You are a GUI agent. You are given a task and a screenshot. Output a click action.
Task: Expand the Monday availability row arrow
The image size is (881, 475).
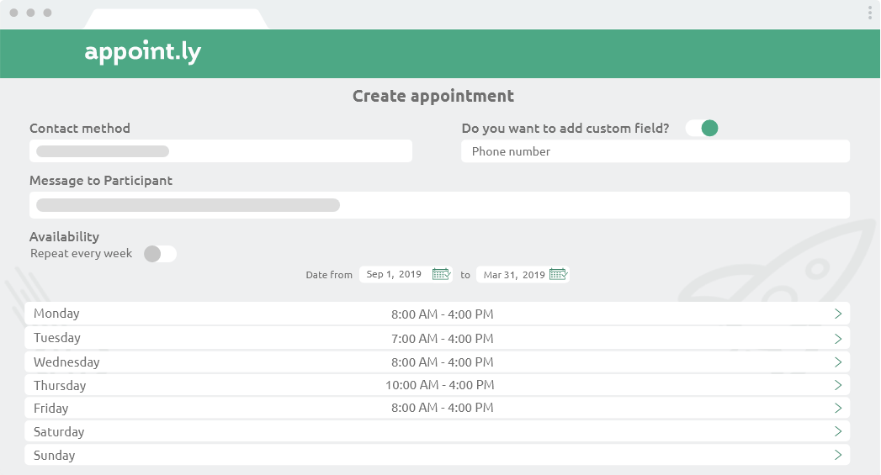[x=837, y=314]
